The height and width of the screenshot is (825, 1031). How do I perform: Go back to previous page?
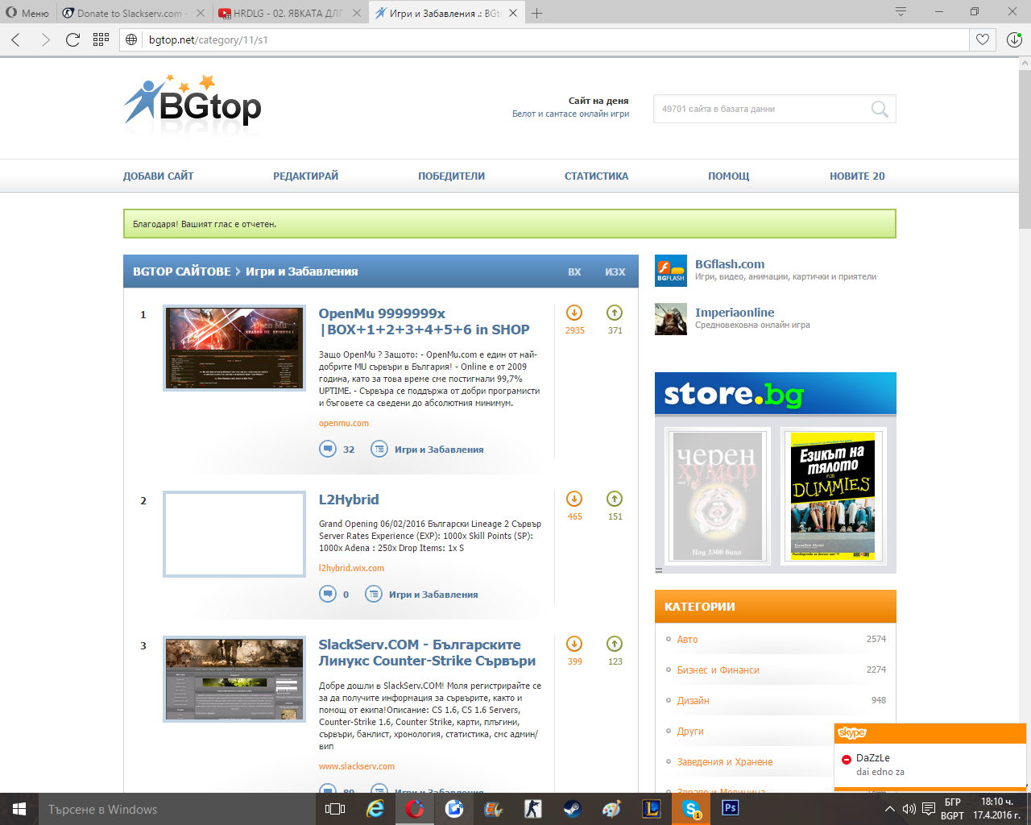click(16, 39)
